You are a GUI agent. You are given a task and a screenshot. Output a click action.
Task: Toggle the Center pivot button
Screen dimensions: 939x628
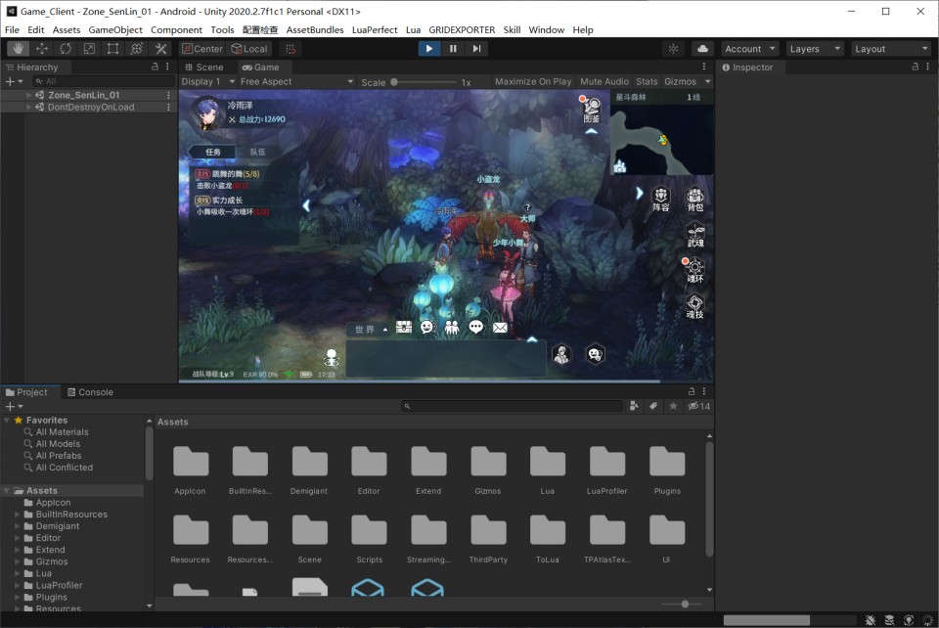tap(202, 48)
